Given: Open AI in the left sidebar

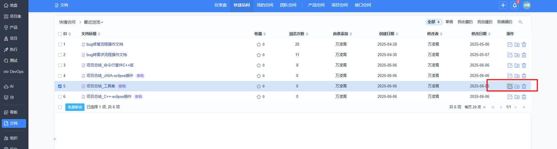Looking at the screenshot, I should [9, 86].
